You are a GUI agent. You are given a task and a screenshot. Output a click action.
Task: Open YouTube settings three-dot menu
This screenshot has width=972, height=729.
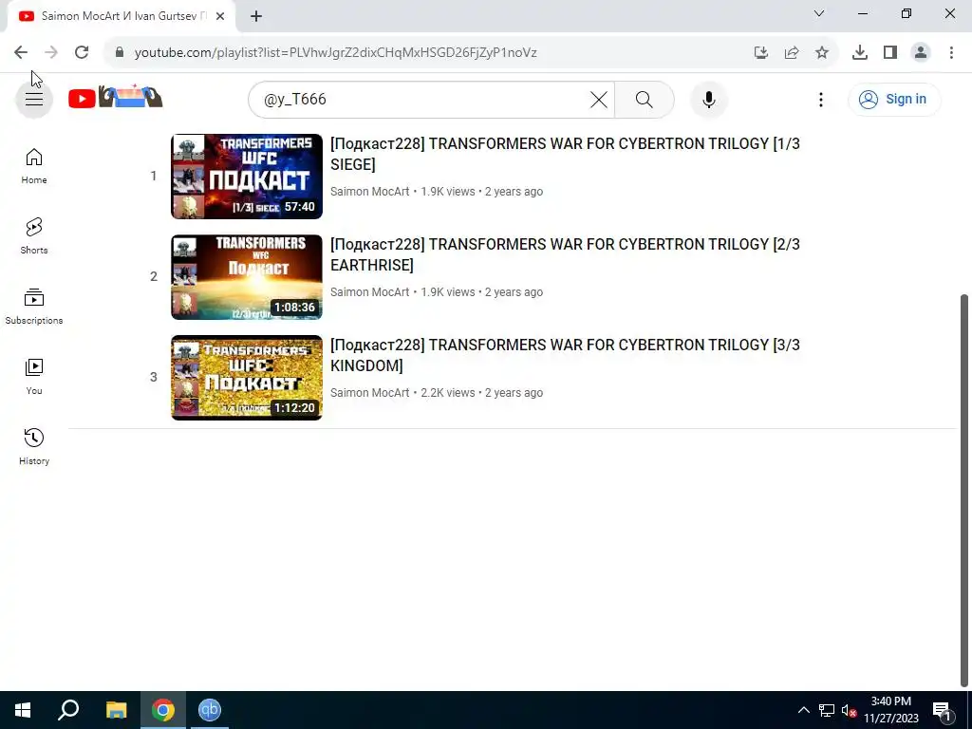tap(821, 99)
